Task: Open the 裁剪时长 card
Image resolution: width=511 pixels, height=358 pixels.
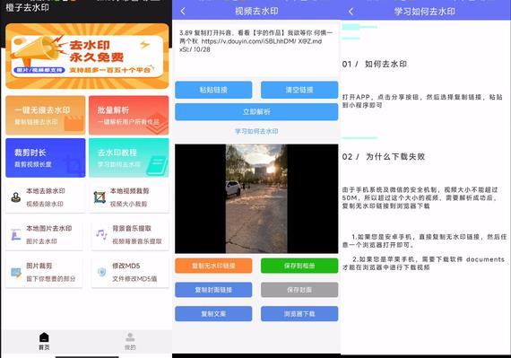Action: pos(46,158)
